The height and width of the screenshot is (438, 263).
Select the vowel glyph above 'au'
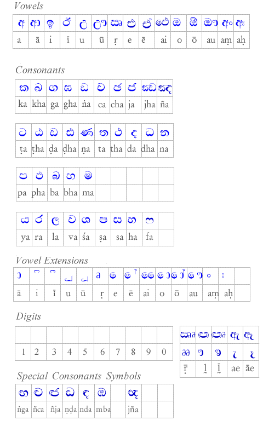coord(210,22)
